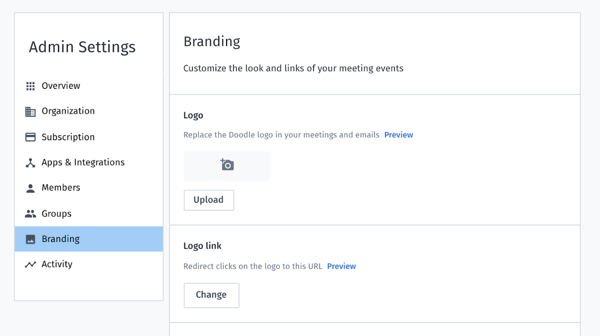Image resolution: width=600 pixels, height=336 pixels.
Task: Open the Preview link for Logo link
Action: [x=341, y=266]
